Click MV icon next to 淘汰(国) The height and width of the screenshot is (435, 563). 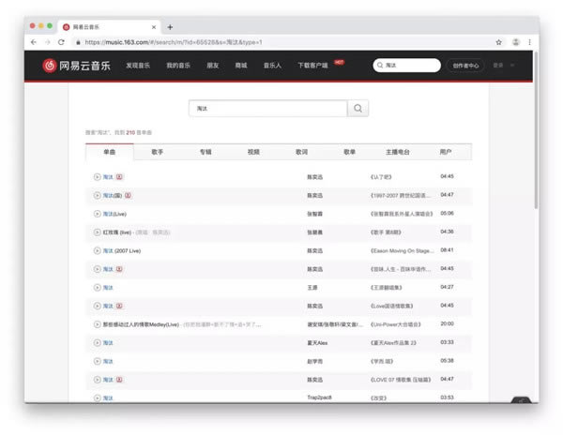coord(129,195)
